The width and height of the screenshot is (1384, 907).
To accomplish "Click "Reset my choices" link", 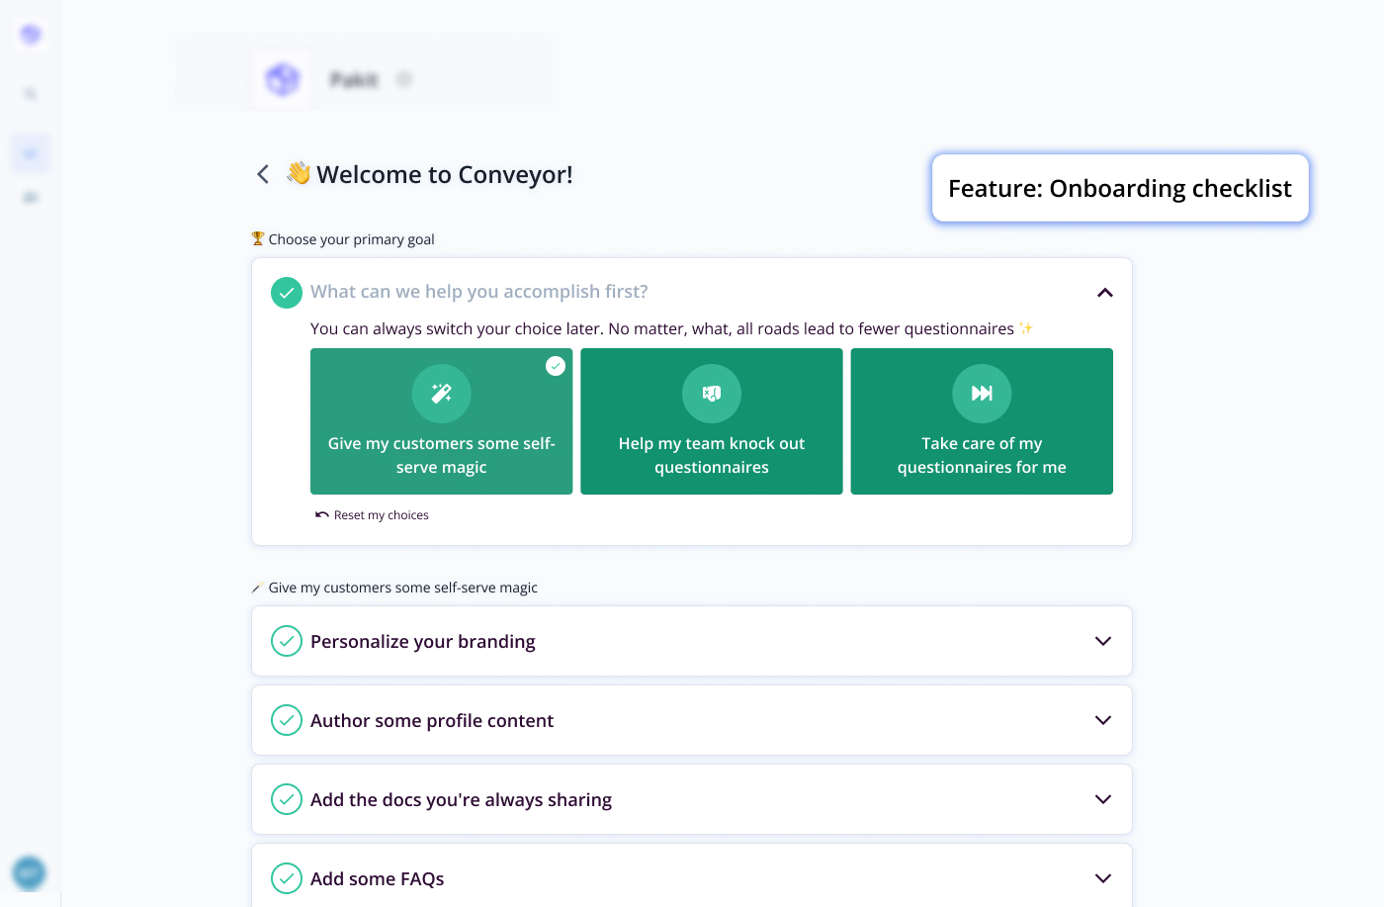I will point(381,515).
